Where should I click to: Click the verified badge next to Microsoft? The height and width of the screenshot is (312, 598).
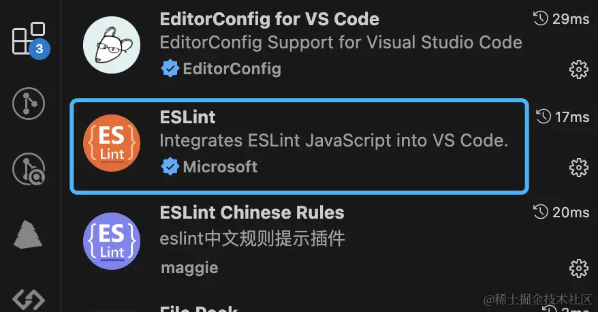170,166
